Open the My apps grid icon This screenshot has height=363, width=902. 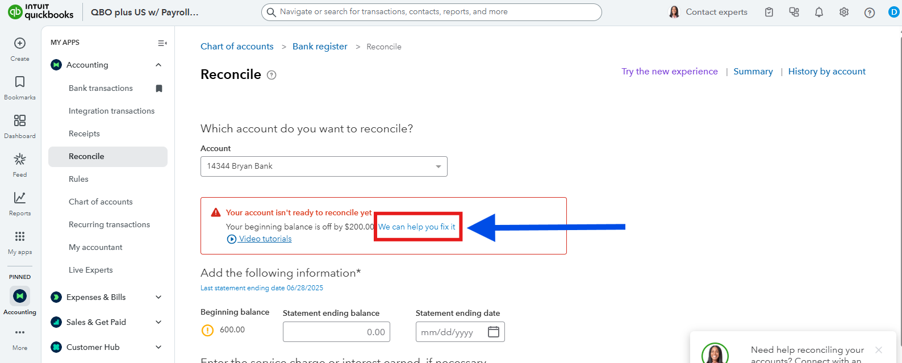(x=20, y=237)
